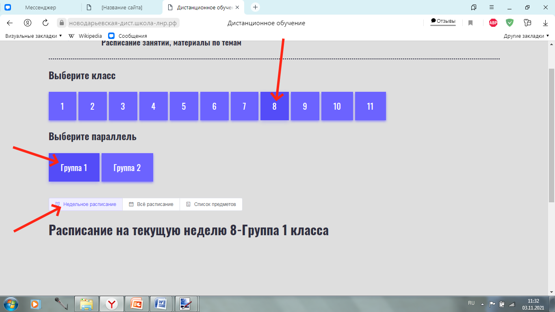The image size is (555, 312).
Task: Click the green shield protection icon
Action: pyautogui.click(x=509, y=23)
